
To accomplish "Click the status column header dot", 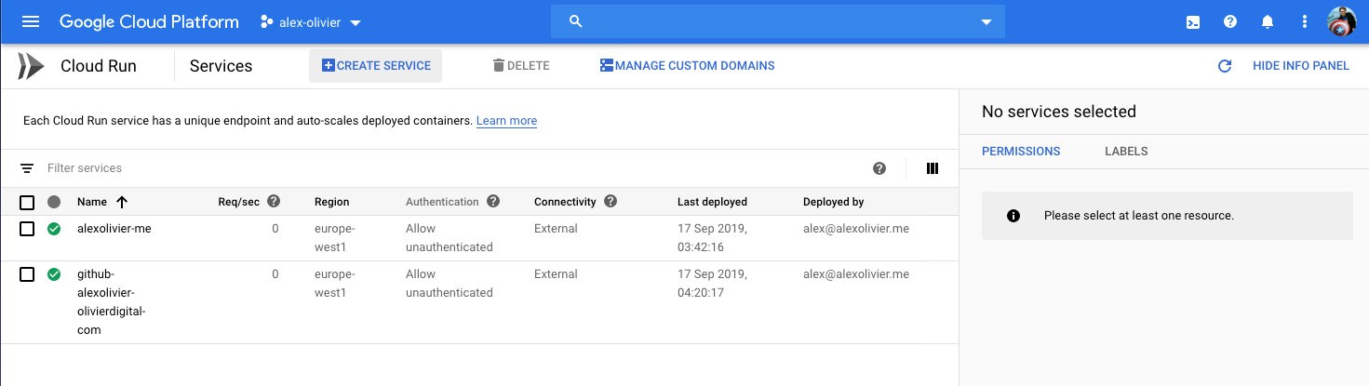I will (x=54, y=202).
